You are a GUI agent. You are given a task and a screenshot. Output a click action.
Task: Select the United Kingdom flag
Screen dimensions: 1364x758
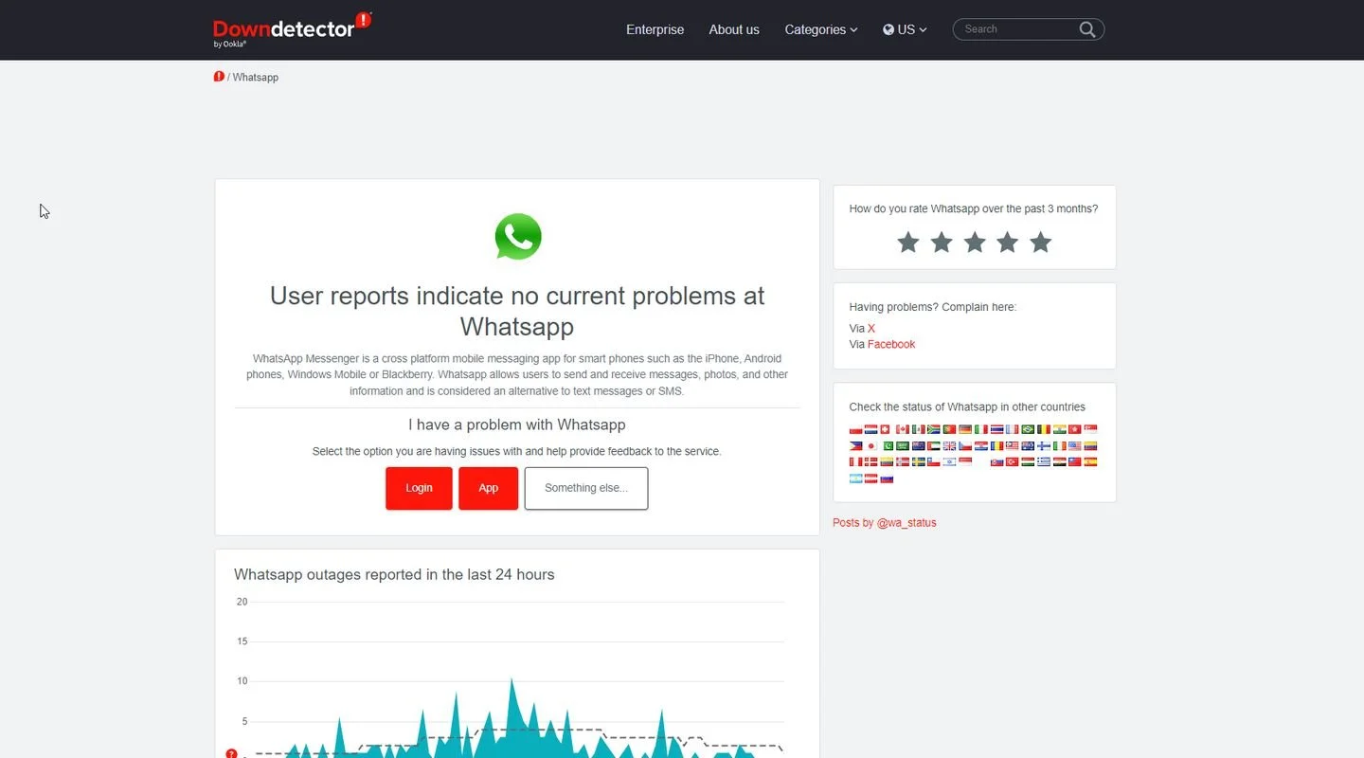949,446
